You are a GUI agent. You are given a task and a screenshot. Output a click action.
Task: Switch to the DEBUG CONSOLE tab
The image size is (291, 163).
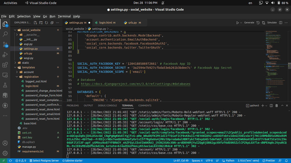[107, 106]
